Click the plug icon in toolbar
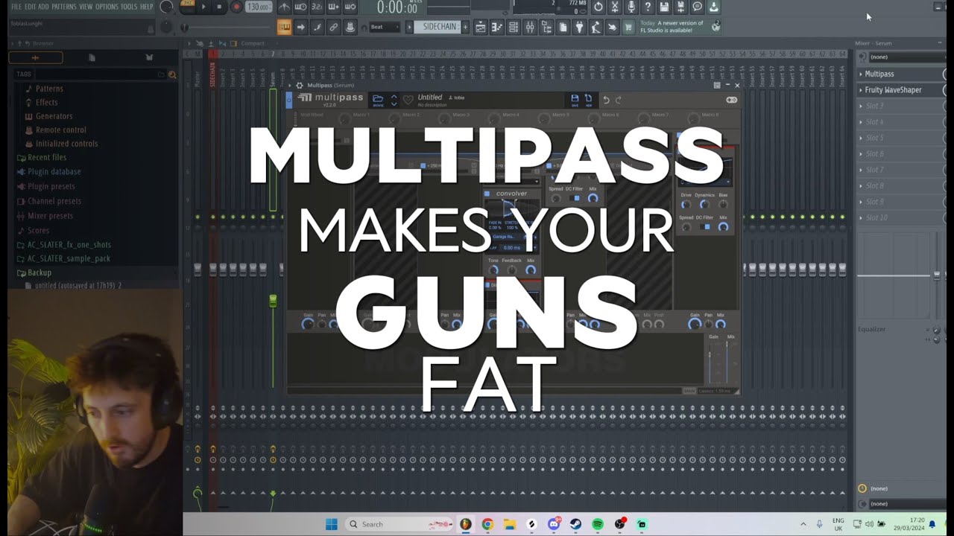Viewport: 954px width, 536px height. point(579,27)
